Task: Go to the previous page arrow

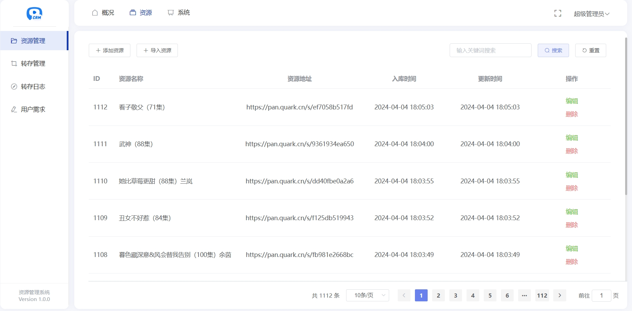Action: tap(404, 295)
